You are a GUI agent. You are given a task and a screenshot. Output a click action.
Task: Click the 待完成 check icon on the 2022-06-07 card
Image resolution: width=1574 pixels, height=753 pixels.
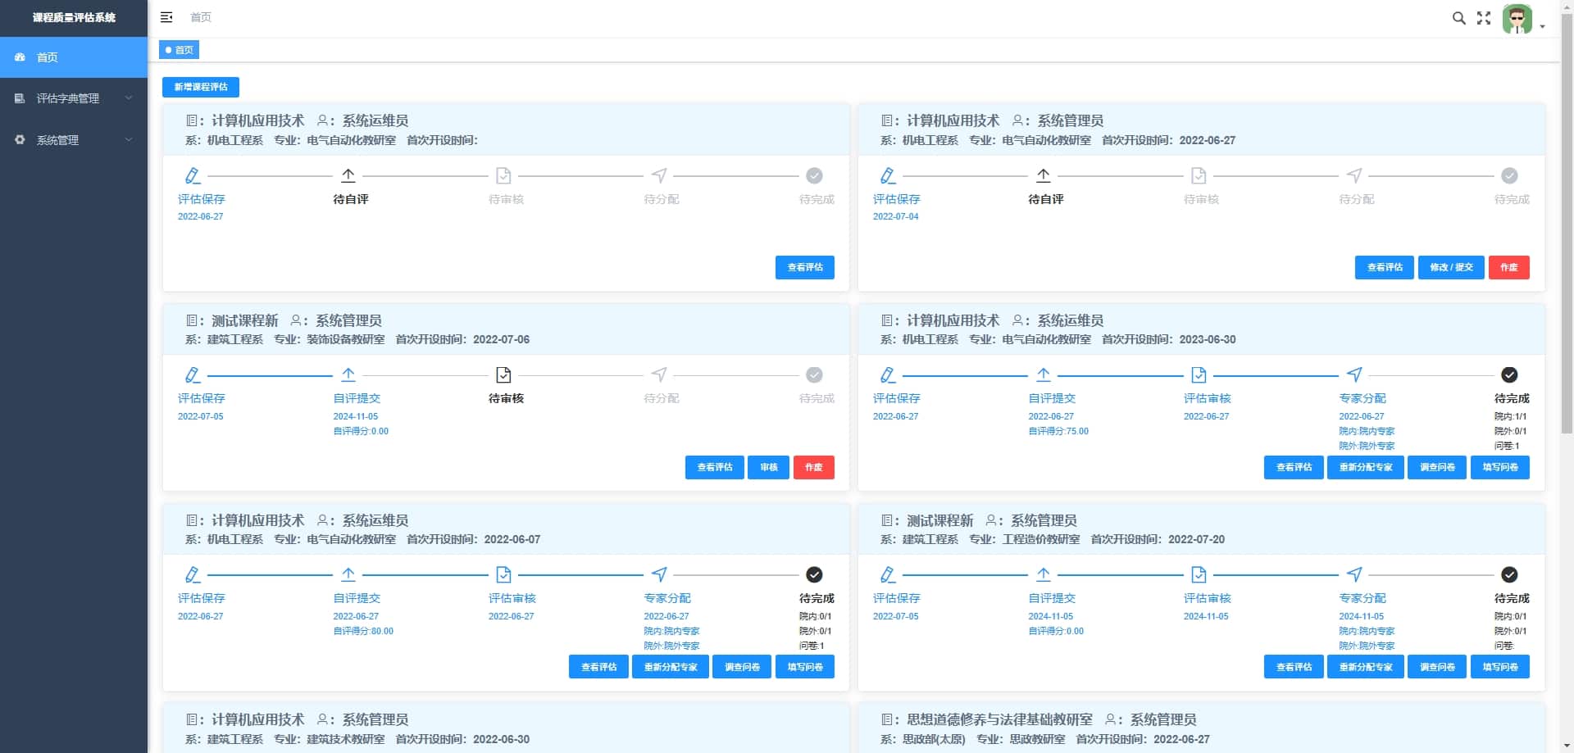[x=814, y=575]
